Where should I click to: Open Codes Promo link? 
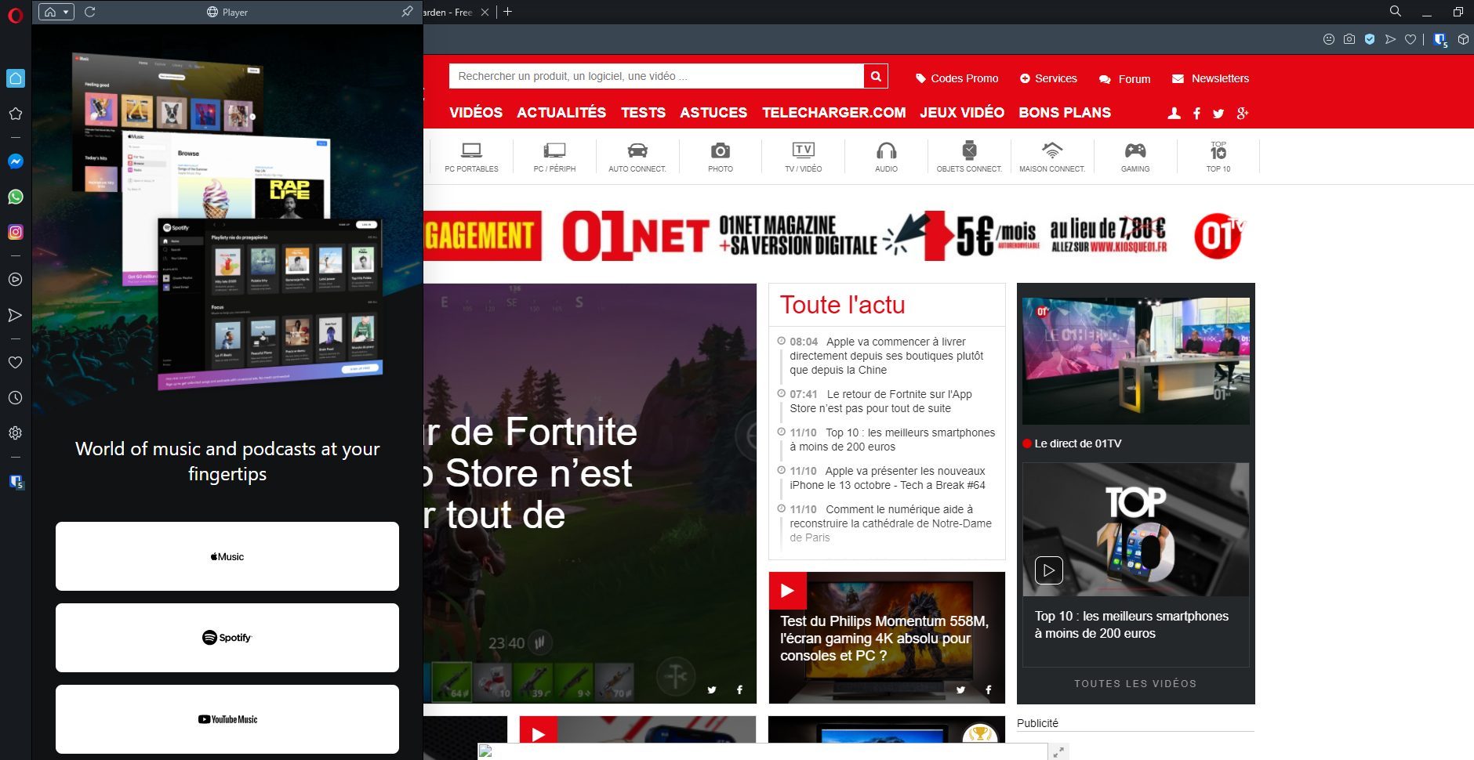tap(957, 78)
